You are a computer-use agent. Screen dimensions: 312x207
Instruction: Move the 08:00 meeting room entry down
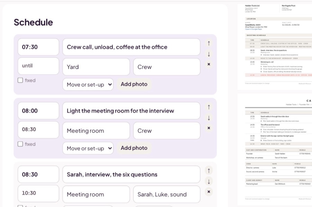coord(209,118)
